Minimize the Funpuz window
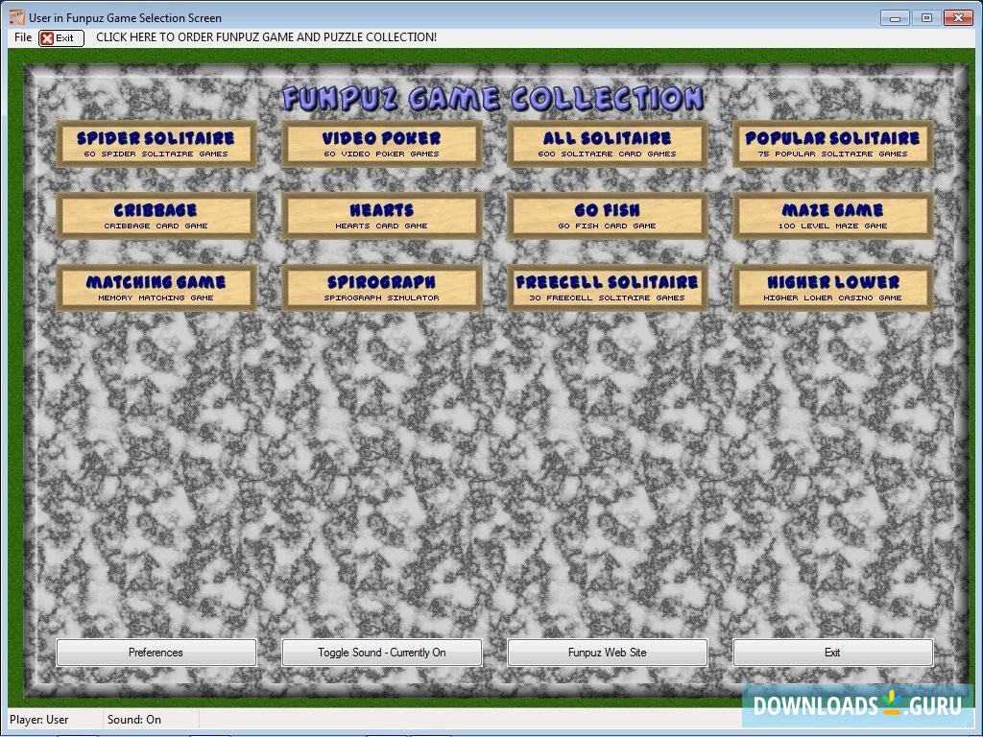Image resolution: width=983 pixels, height=737 pixels. [895, 18]
